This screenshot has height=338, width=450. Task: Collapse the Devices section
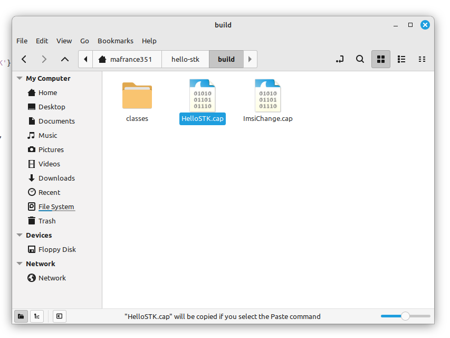[x=20, y=235]
